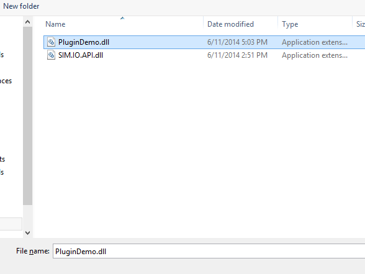This screenshot has width=365, height=274.
Task: Click the navigation pane vertical scrollbar thumb
Action: [x=27, y=116]
